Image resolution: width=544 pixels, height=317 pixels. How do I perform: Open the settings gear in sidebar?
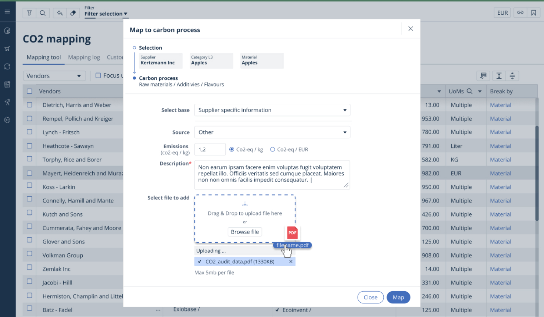click(x=7, y=120)
